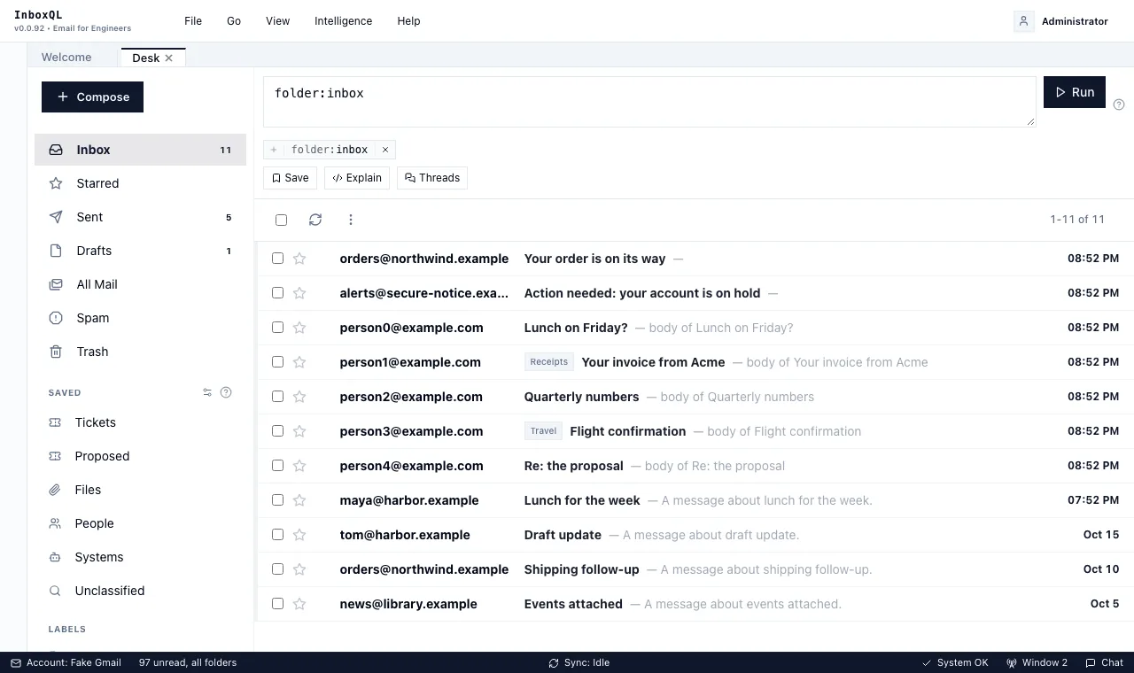This screenshot has width=1134, height=673.
Task: Open Sent folder paper-plane icon
Action: point(56,217)
